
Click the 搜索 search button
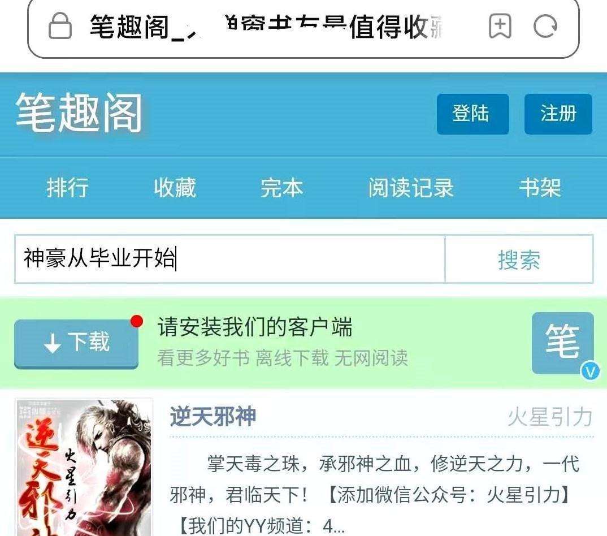point(519,259)
